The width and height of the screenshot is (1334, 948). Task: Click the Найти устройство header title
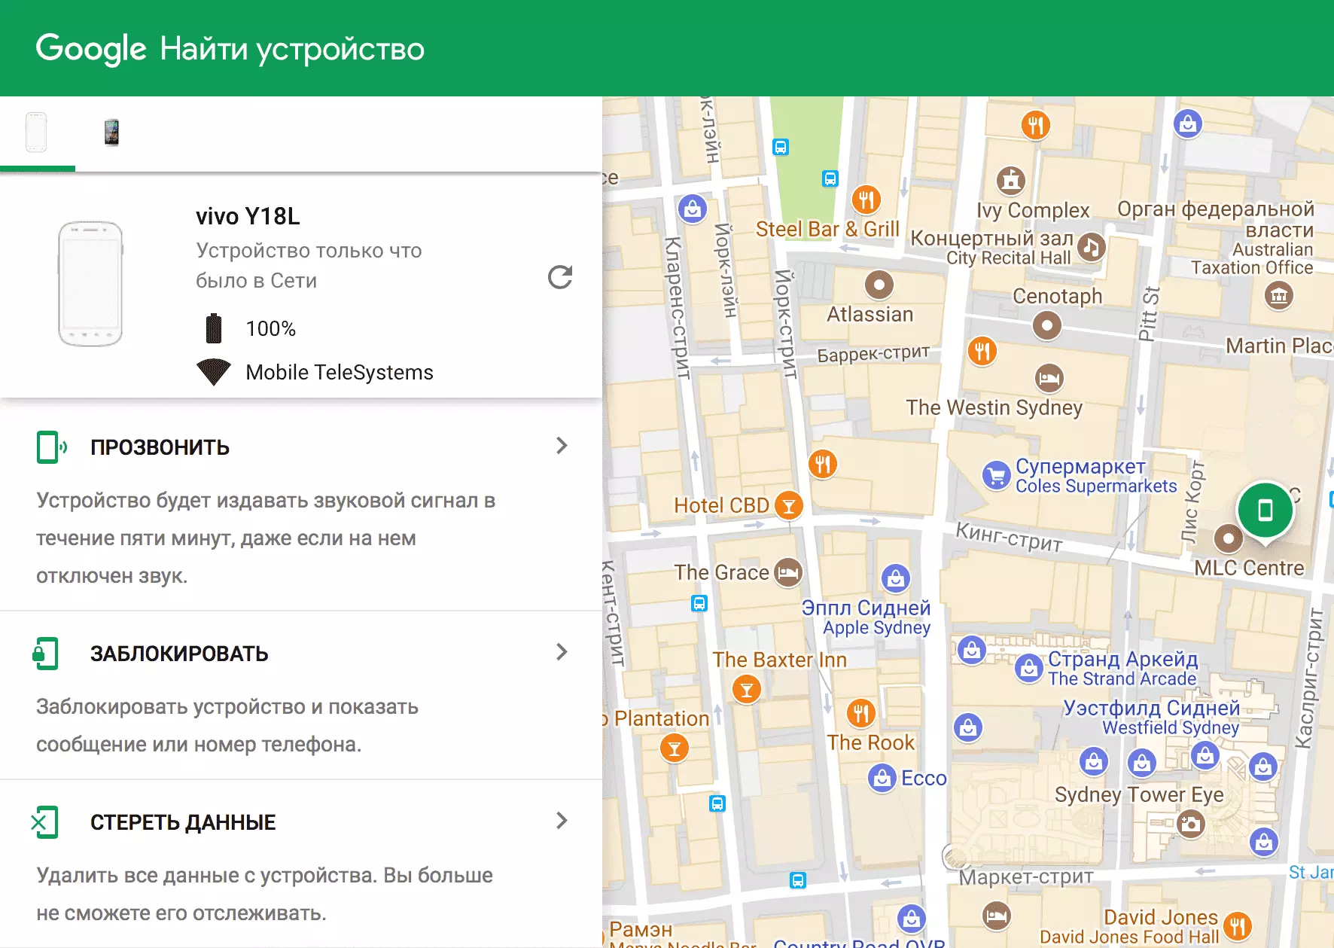[x=292, y=49]
